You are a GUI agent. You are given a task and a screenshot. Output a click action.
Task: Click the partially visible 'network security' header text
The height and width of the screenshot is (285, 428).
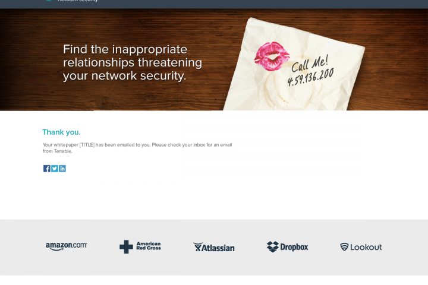[78, 1]
